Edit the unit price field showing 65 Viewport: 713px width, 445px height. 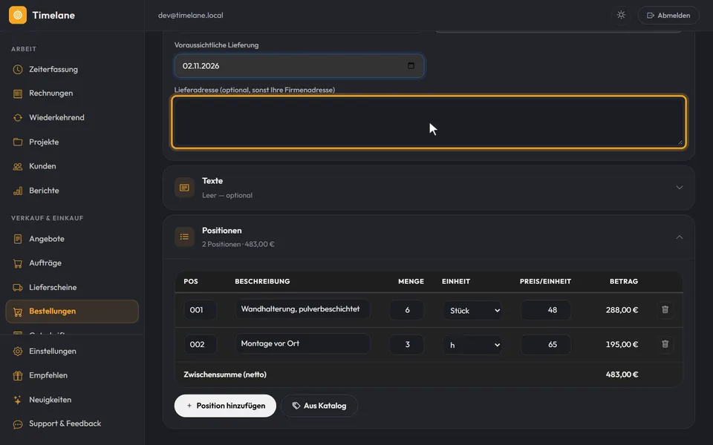(x=546, y=345)
